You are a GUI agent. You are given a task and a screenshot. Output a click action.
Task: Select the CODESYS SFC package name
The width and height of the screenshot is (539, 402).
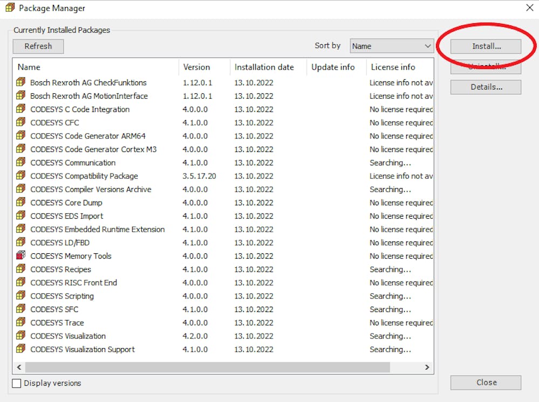click(x=54, y=310)
